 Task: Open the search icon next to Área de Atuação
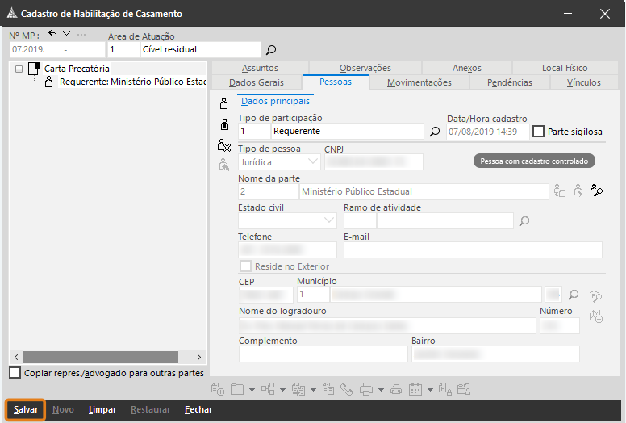[271, 50]
